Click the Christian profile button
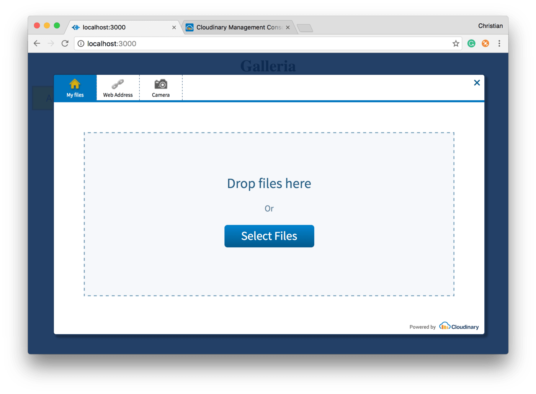Viewport: 536px width, 394px height. tap(490, 26)
